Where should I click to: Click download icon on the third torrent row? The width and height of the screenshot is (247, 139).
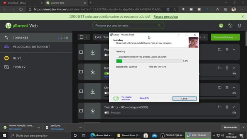click(93, 91)
